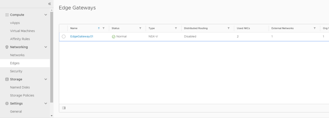Click the Compute grid icon
The width and height of the screenshot is (329, 118).
pos(7,15)
